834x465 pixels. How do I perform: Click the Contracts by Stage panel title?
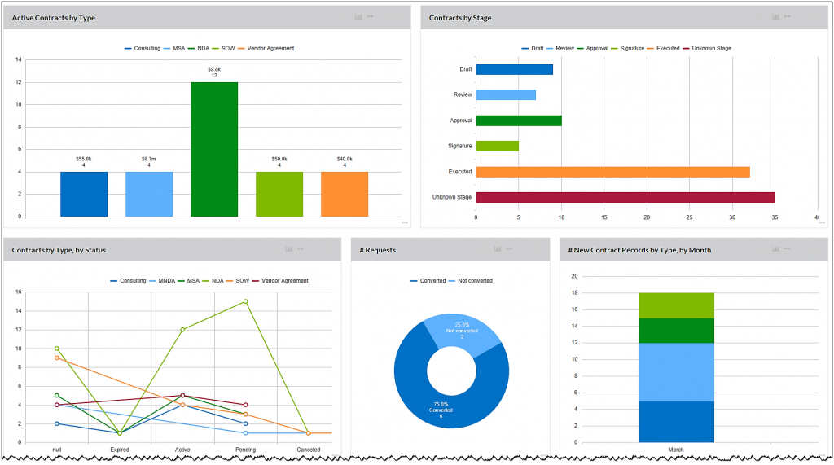coord(460,18)
